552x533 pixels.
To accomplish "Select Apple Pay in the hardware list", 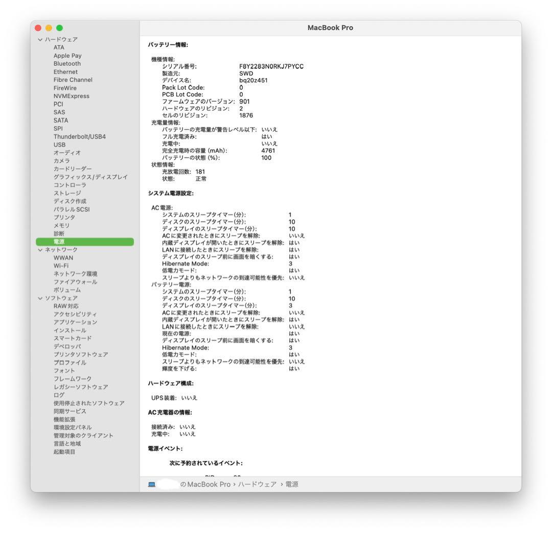I will tap(67, 55).
